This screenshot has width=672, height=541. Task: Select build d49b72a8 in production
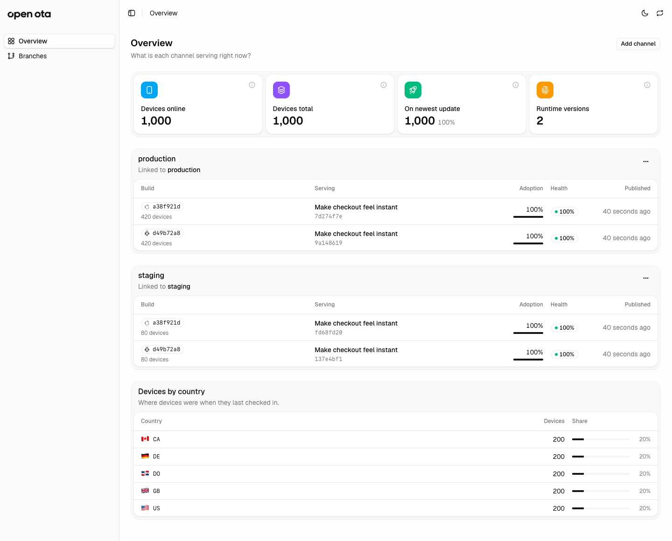pos(162,233)
